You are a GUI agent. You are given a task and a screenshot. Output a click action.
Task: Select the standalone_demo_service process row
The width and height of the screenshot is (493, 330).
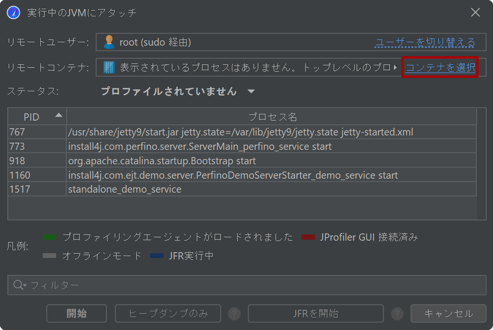(x=242, y=189)
